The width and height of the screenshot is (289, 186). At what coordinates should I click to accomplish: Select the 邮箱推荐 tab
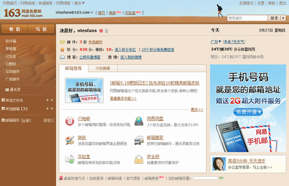(x=74, y=68)
